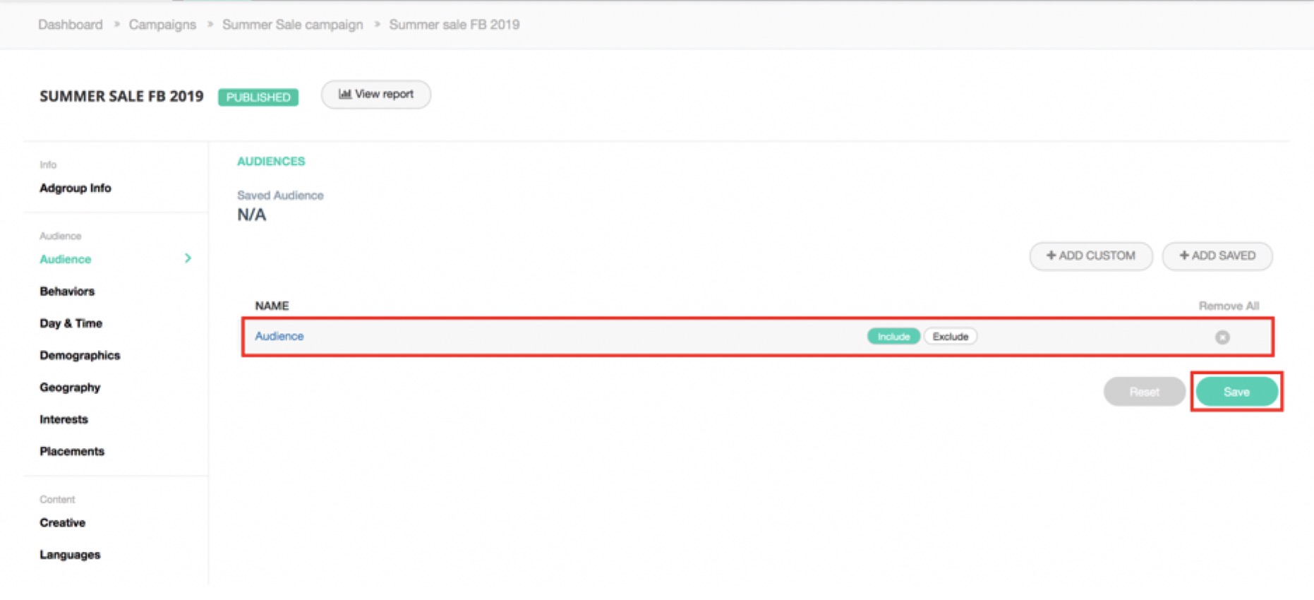Open the Geography section

[x=70, y=387]
